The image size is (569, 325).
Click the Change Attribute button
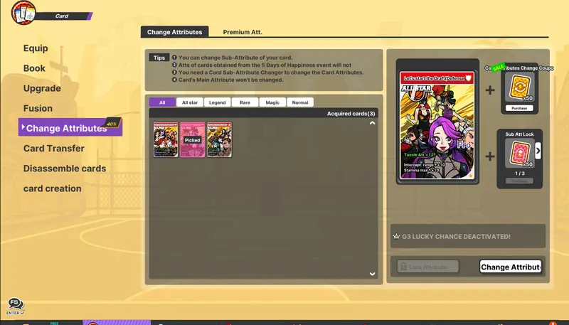click(x=511, y=267)
